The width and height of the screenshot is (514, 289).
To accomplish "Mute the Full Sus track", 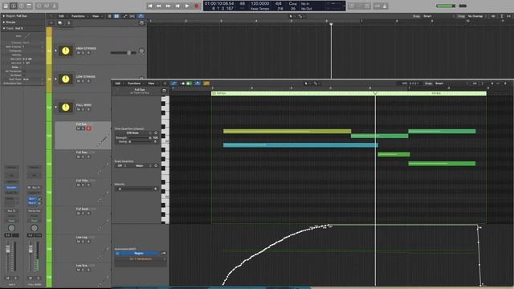I will point(79,128).
